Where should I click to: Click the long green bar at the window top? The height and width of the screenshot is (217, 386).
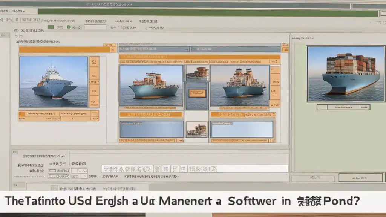click(x=208, y=12)
